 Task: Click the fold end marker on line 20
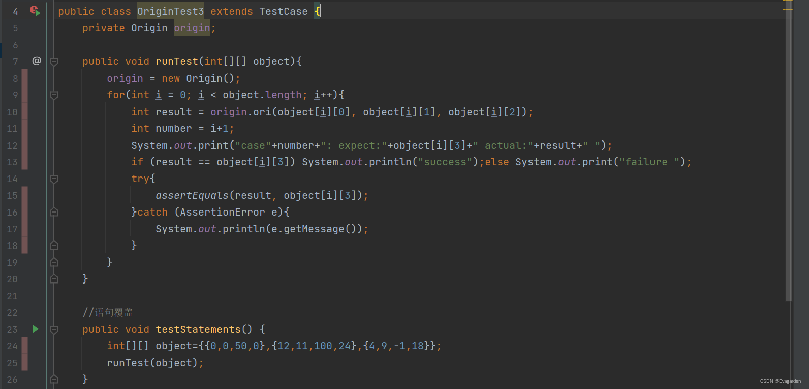[54, 279]
